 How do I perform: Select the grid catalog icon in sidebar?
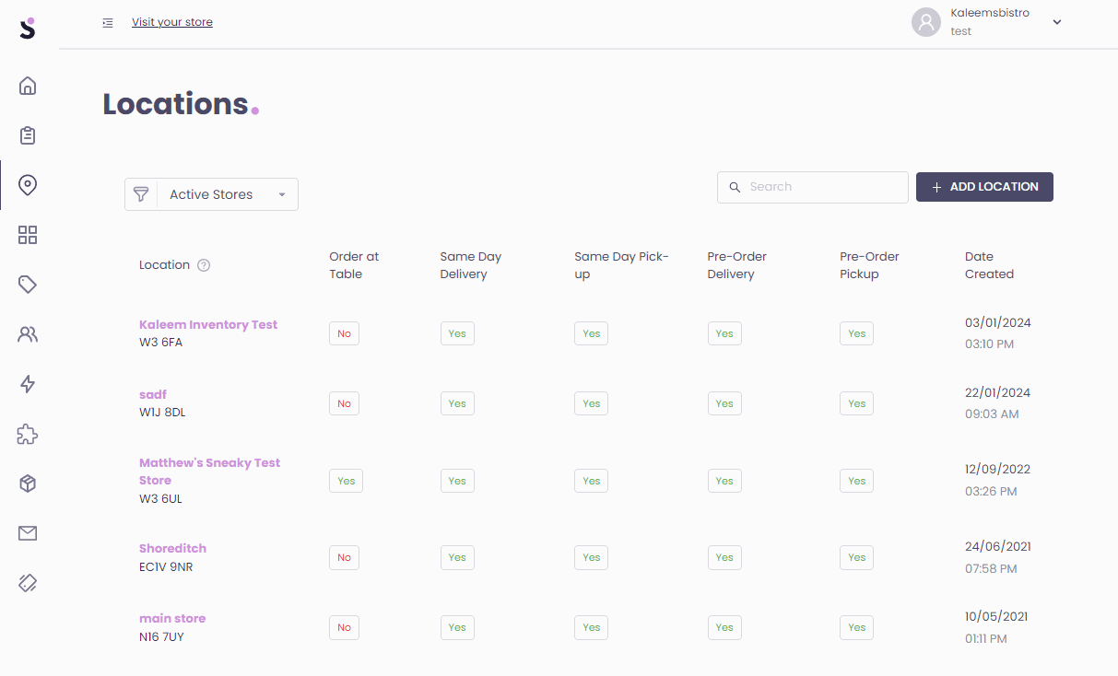[x=28, y=235]
